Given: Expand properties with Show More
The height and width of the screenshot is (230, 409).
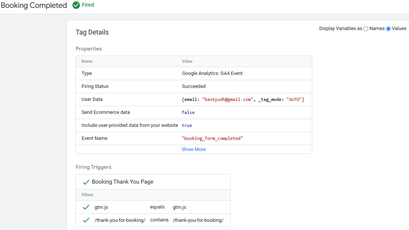Looking at the screenshot, I should click(194, 149).
